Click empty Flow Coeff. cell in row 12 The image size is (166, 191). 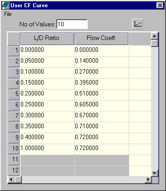pyautogui.click(x=102, y=171)
